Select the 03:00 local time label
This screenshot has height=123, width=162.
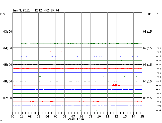[8, 31]
